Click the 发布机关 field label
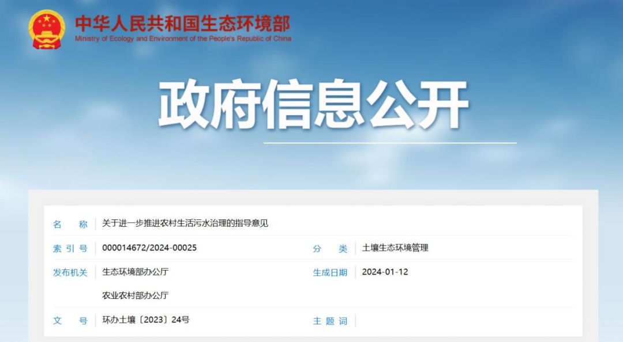Image resolution: width=623 pixels, height=342 pixels. coord(70,272)
